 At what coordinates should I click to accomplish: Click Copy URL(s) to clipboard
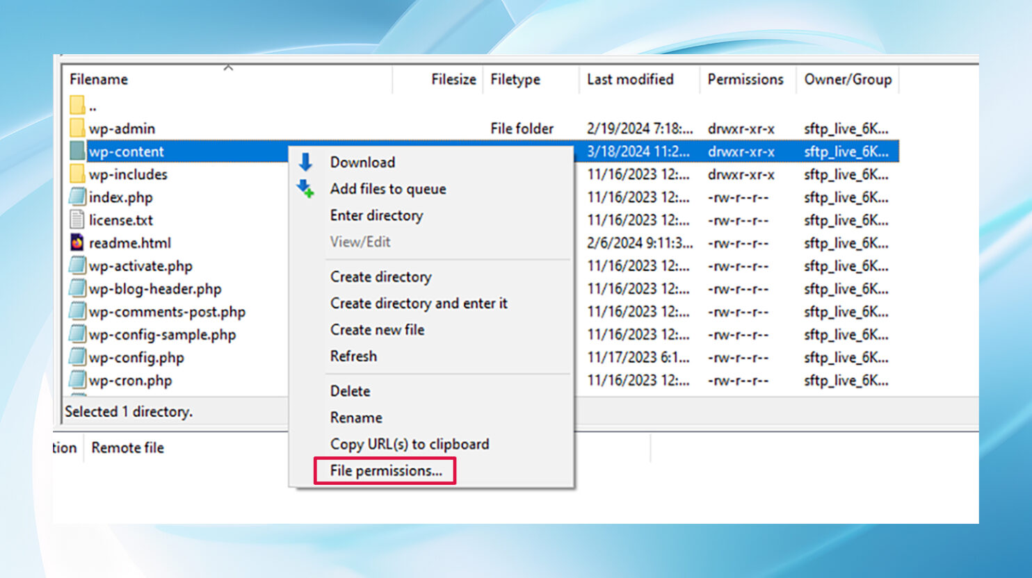(409, 444)
